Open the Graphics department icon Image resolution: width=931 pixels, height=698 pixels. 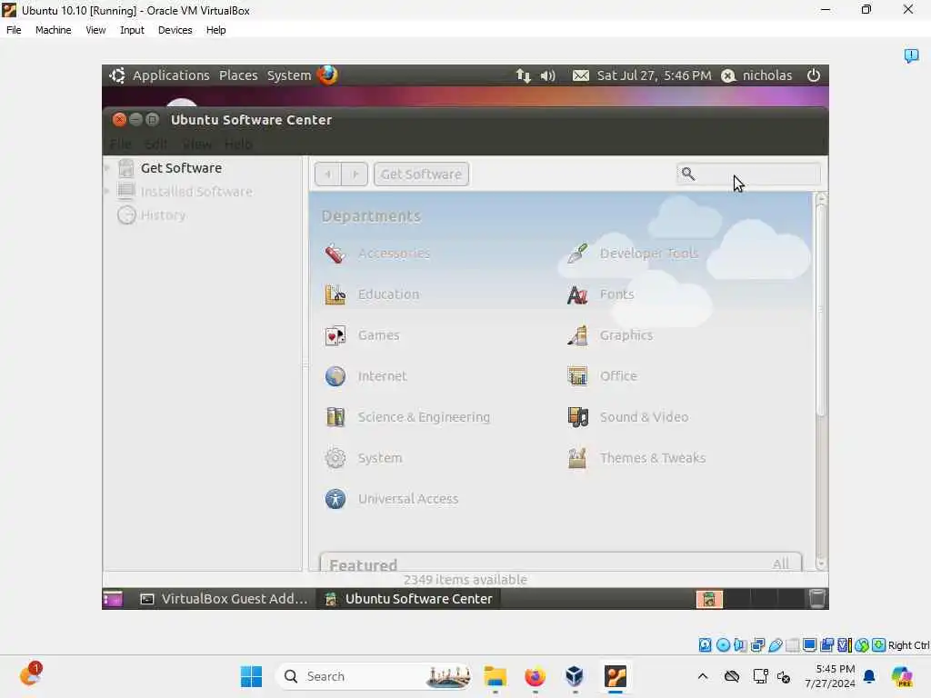(x=577, y=335)
